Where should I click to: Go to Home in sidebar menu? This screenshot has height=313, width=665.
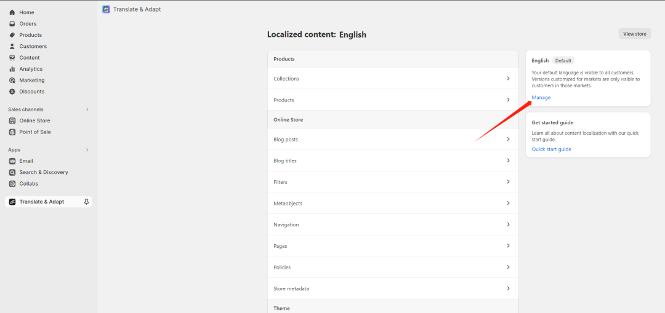coord(26,12)
